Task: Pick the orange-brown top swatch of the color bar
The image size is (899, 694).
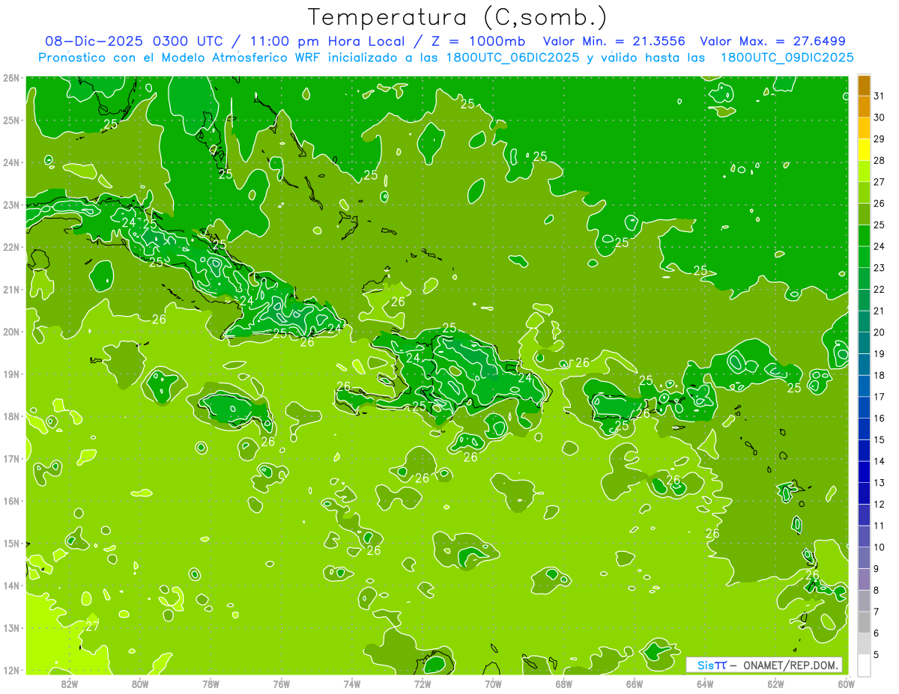Action: coord(864,85)
